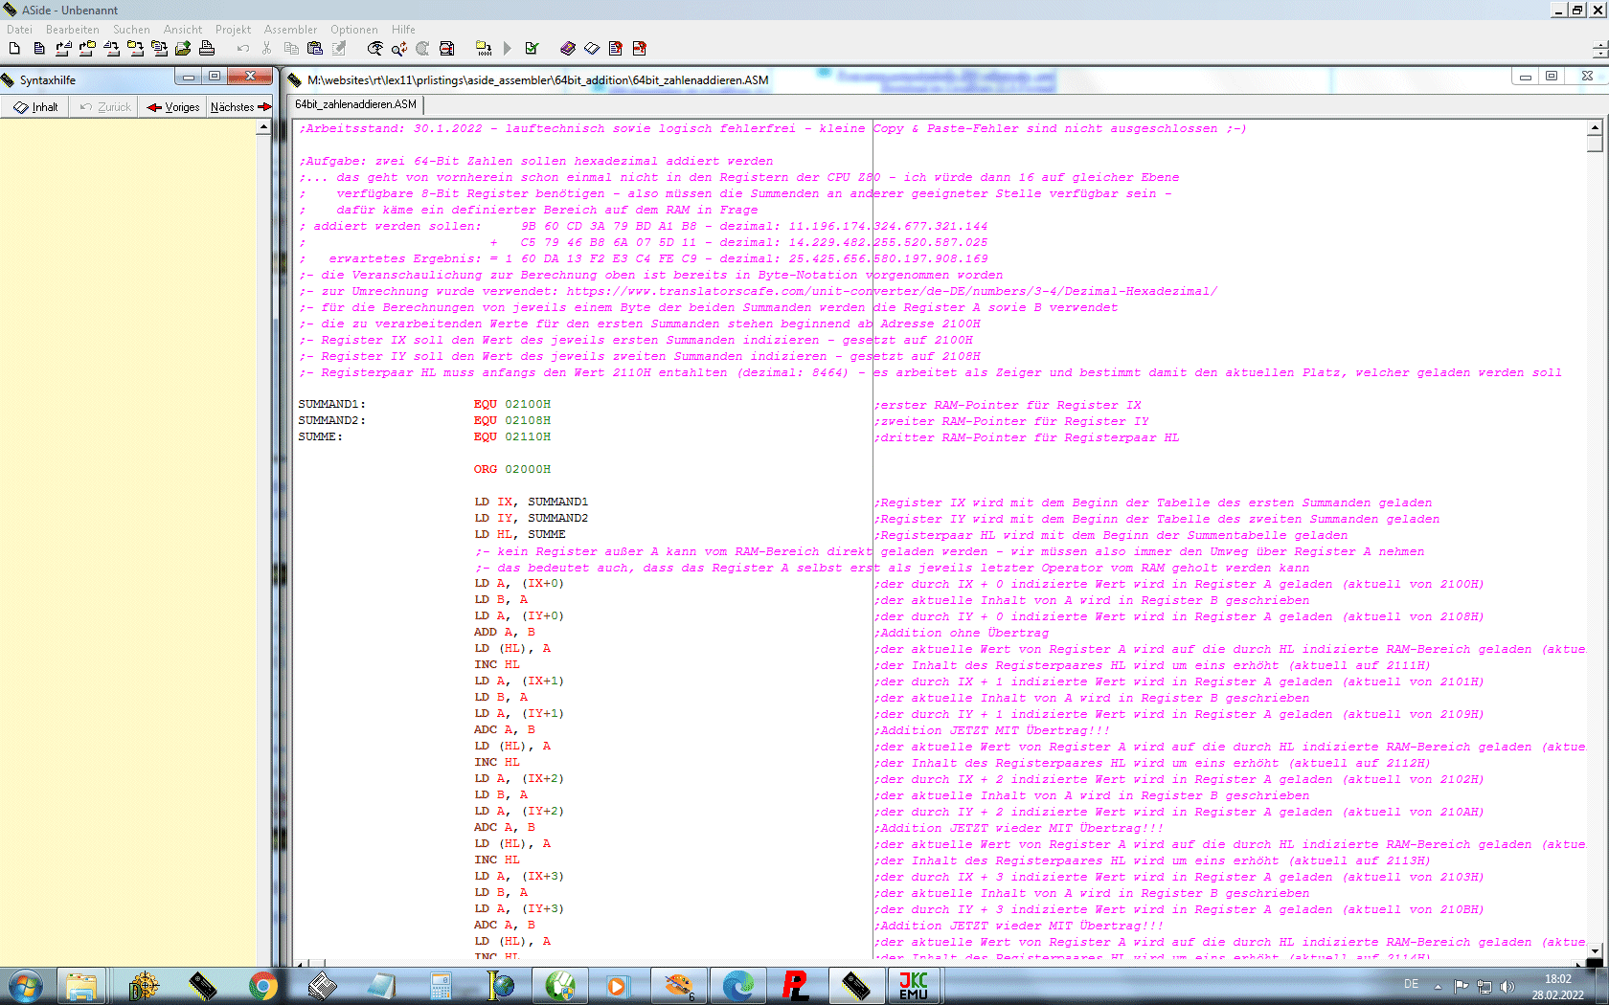Click the SUMMAND1: label in code
1609x1005 pixels.
tap(332, 404)
